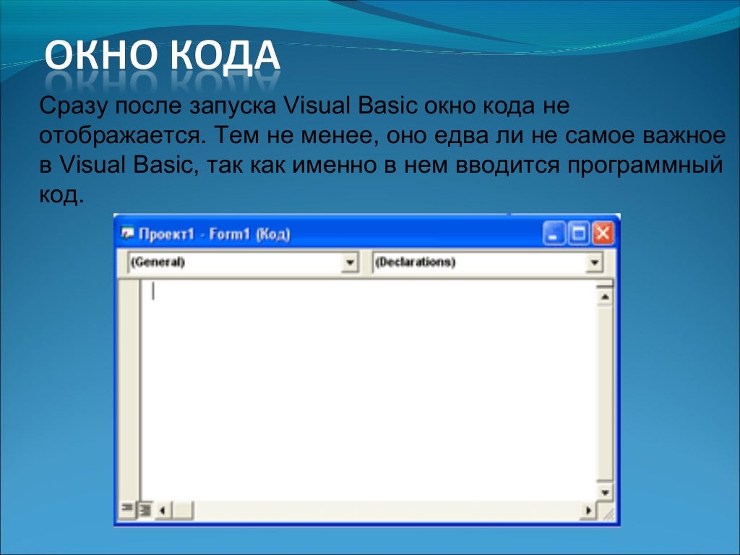Switch to Full Module View button
This screenshot has height=555, width=740.
pyautogui.click(x=145, y=509)
